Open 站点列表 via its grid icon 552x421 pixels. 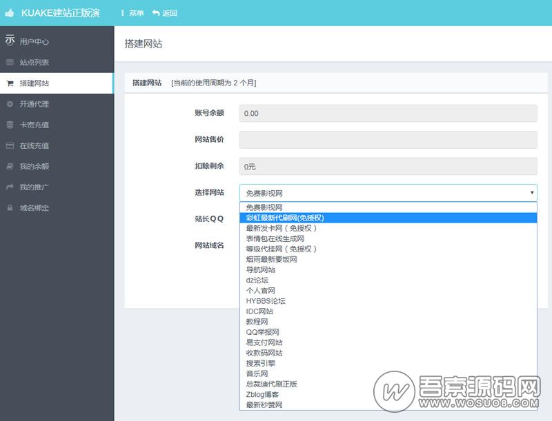pos(10,62)
